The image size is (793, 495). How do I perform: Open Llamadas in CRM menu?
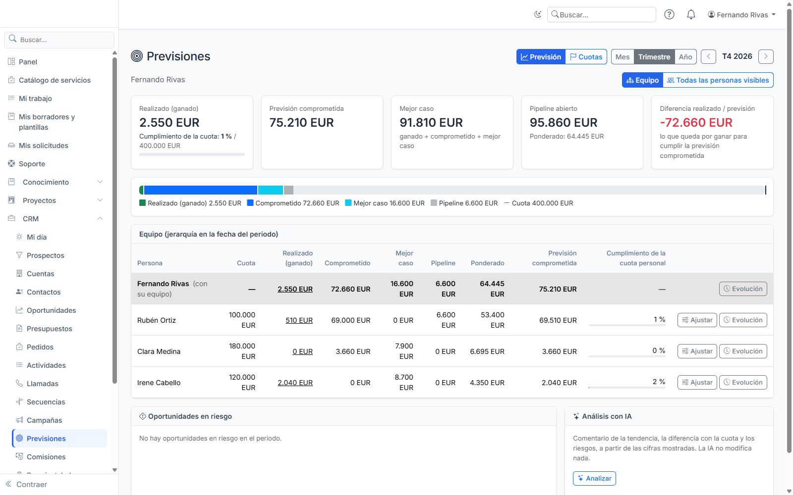tap(59, 384)
